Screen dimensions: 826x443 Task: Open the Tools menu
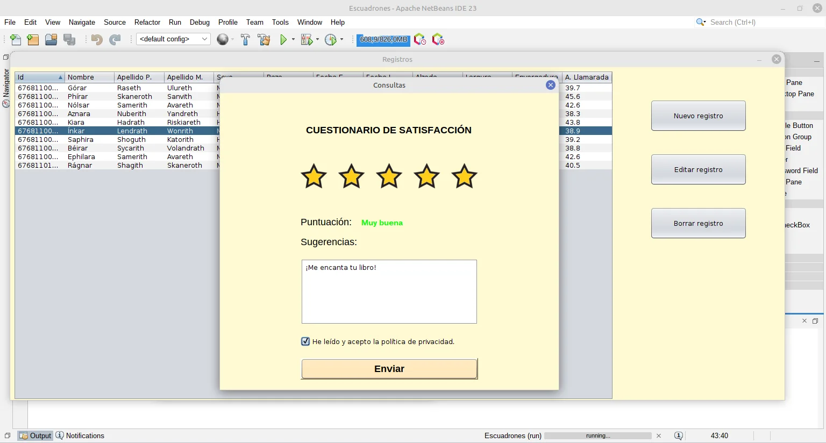(280, 22)
